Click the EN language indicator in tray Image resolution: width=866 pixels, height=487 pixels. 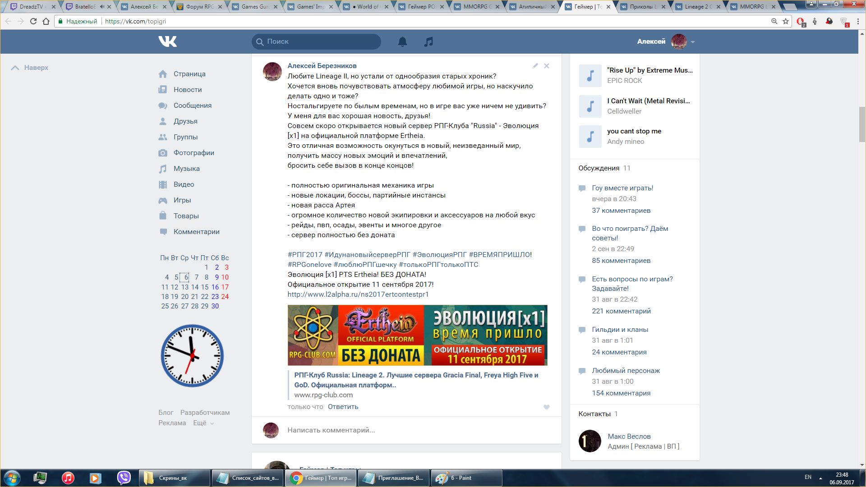coord(808,477)
